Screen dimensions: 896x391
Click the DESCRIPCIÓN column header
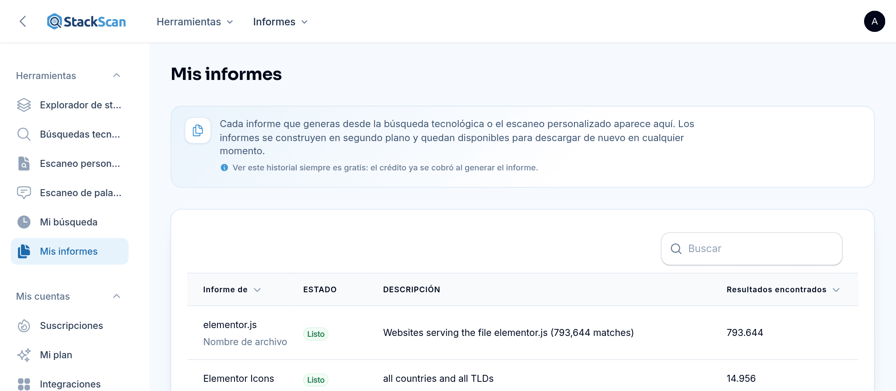pyautogui.click(x=412, y=290)
